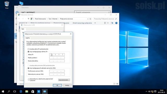This screenshot has height=94, width=167.
Task: Click change view icon in Połączenia sieciowe toolbar
Action: pyautogui.click(x=105, y=23)
